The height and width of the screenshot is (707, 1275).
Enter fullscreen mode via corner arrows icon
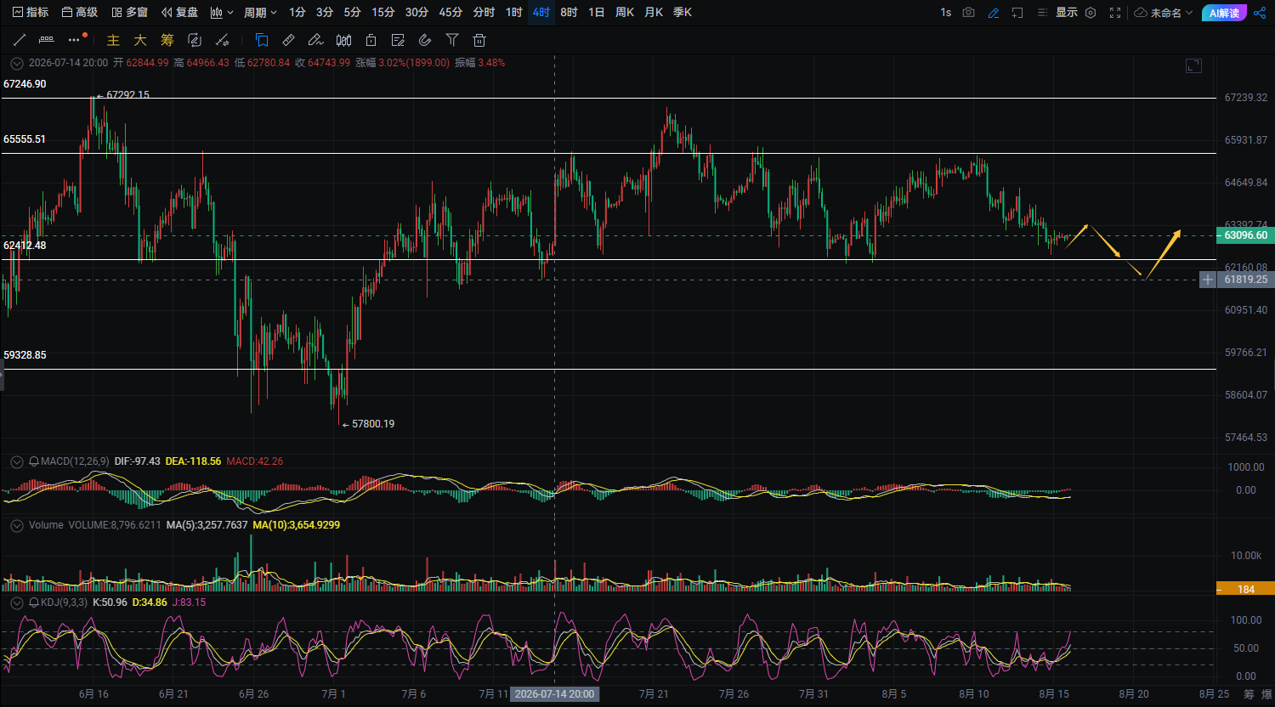click(1115, 13)
